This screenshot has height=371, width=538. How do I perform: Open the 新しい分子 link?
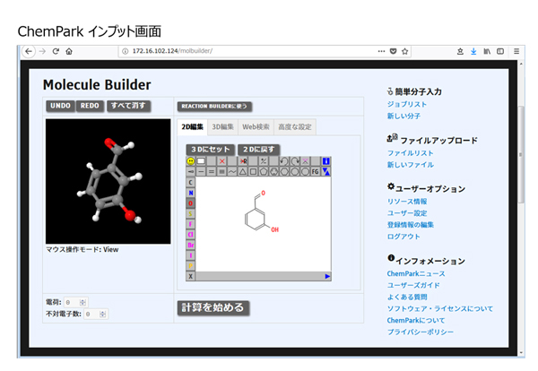[x=403, y=116]
